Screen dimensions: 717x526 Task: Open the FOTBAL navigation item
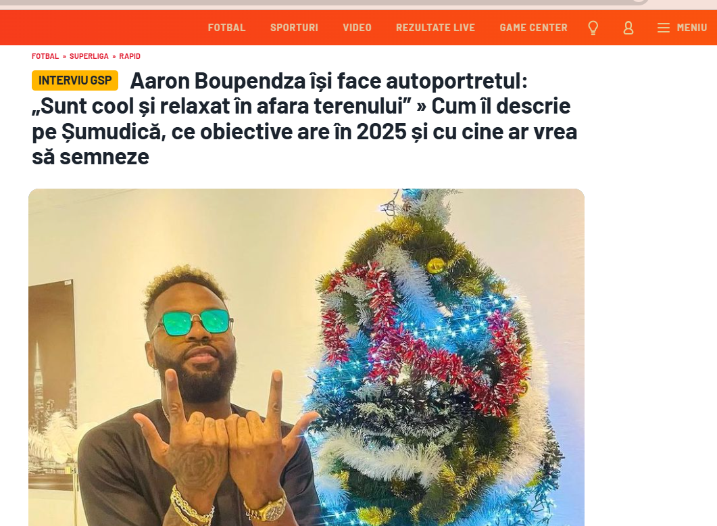227,28
